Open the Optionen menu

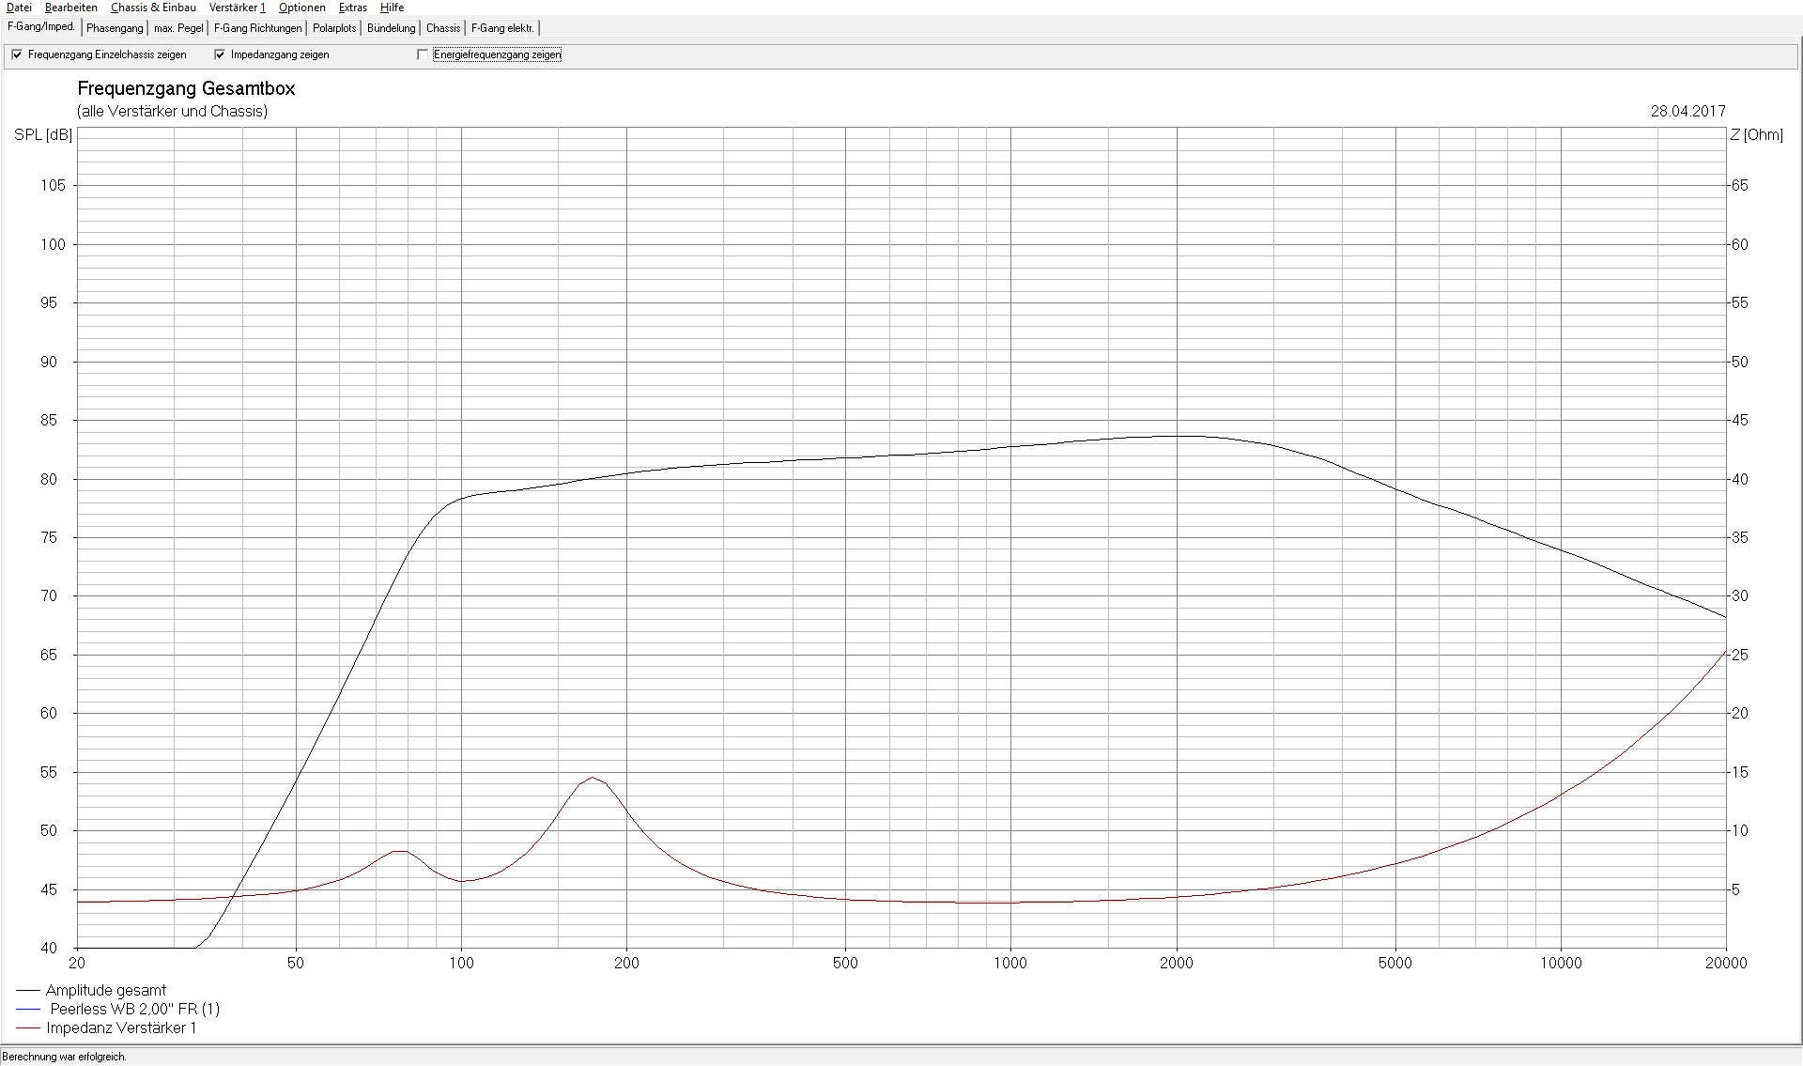coord(302,8)
